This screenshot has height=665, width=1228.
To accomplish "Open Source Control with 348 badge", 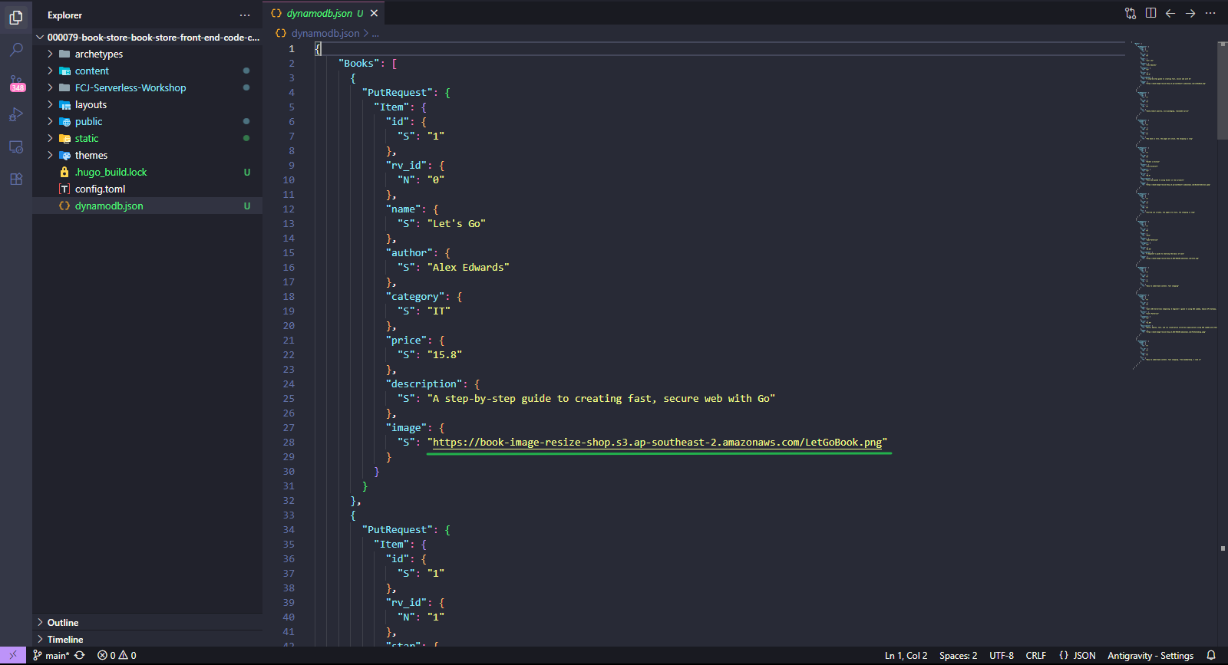I will [x=16, y=83].
